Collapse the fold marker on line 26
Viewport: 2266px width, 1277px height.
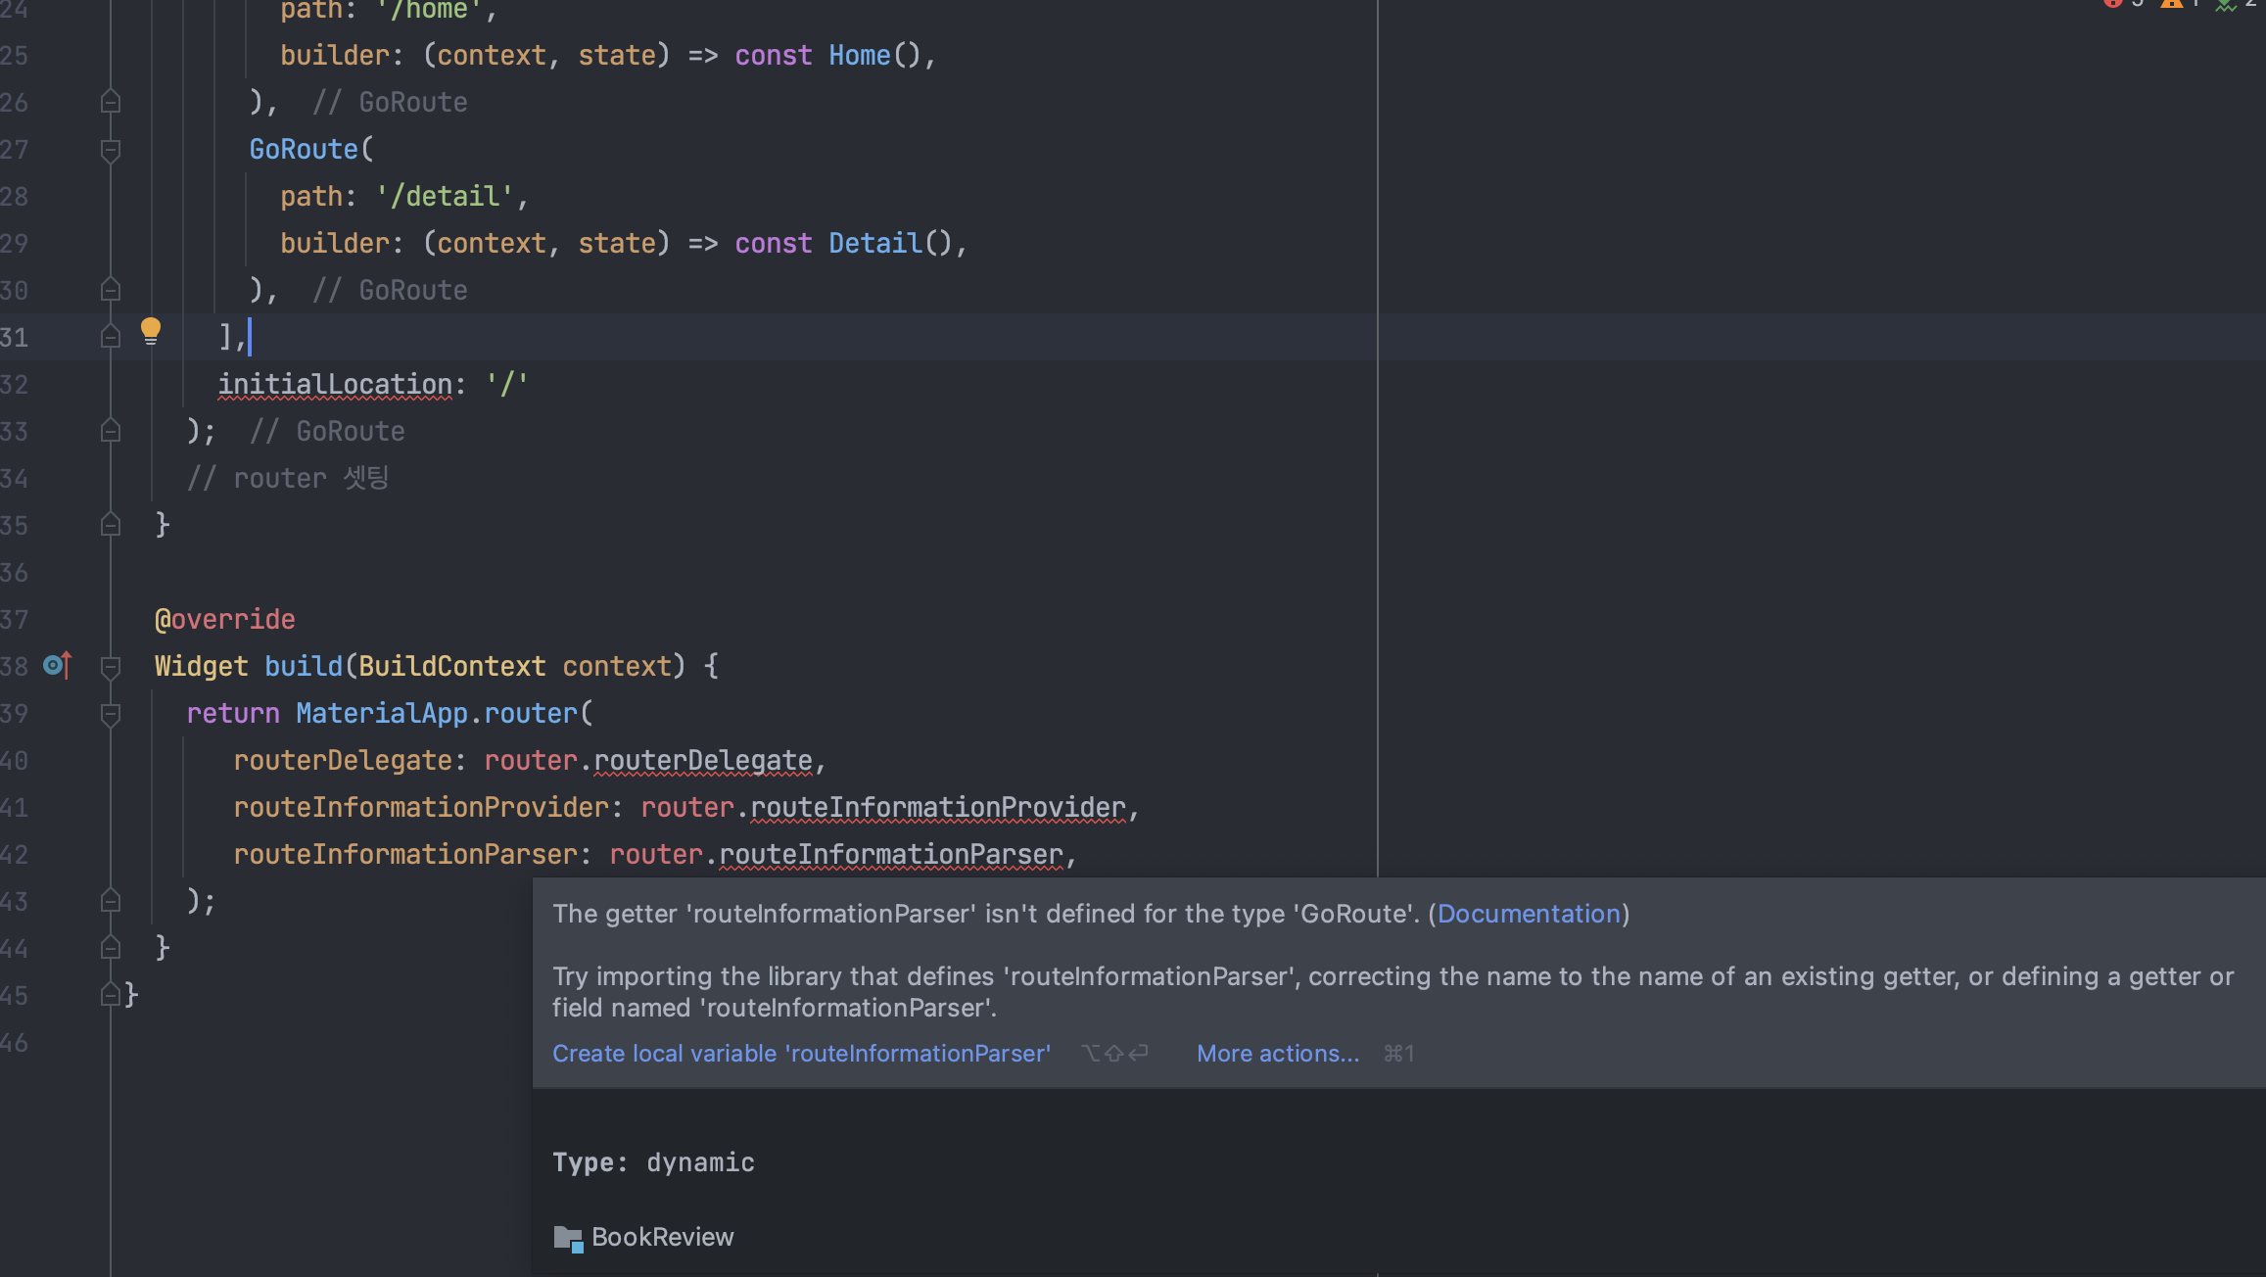point(111,102)
